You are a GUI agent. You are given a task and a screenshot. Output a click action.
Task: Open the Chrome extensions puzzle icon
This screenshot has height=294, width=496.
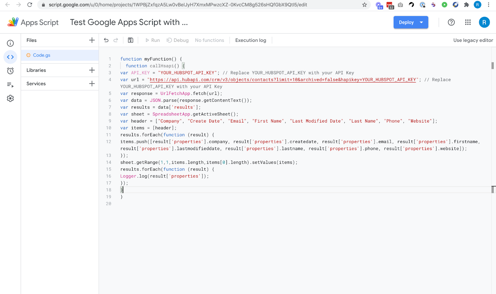pyautogui.click(x=467, y=5)
